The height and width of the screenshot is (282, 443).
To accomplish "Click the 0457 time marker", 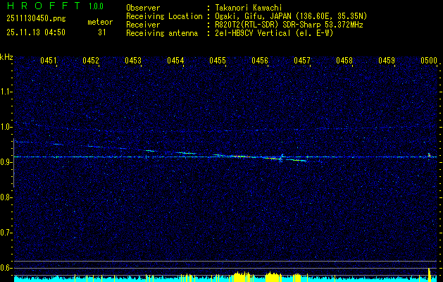I will tap(302, 61).
